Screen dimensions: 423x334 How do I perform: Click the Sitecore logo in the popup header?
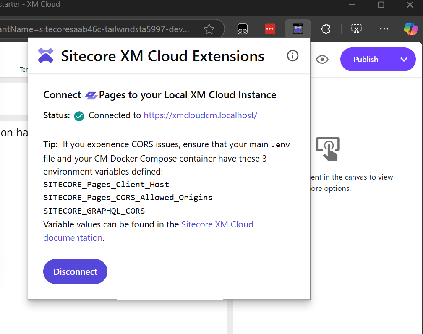46,55
